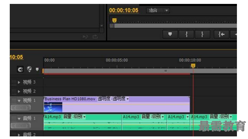Click timeline timecode 10:05
The image size is (248, 139).
pos(17,57)
